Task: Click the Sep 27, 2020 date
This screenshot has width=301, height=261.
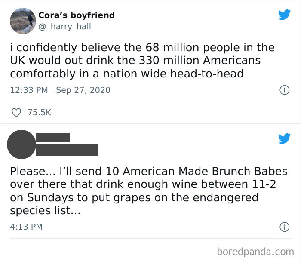Action: (83, 90)
